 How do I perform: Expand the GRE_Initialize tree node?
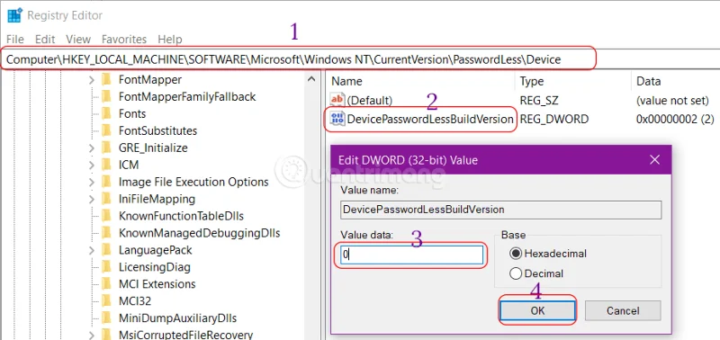click(x=92, y=148)
